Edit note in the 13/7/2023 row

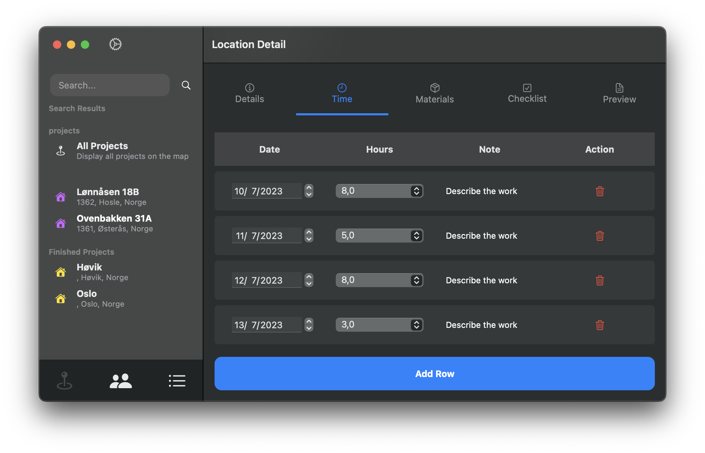[x=481, y=325]
